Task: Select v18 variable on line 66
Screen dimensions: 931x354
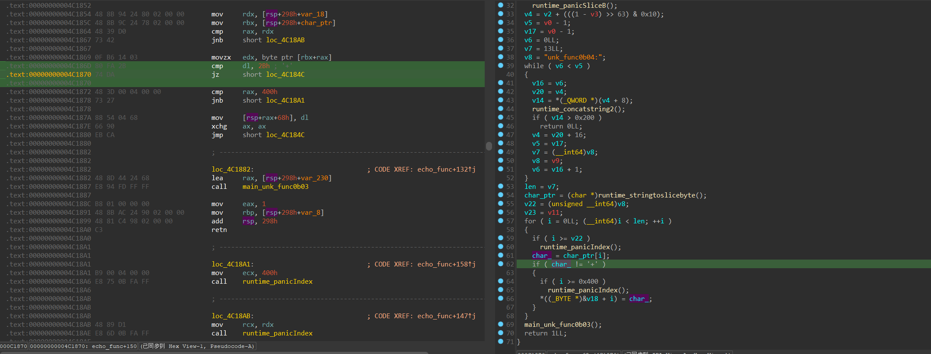Action: [592, 299]
